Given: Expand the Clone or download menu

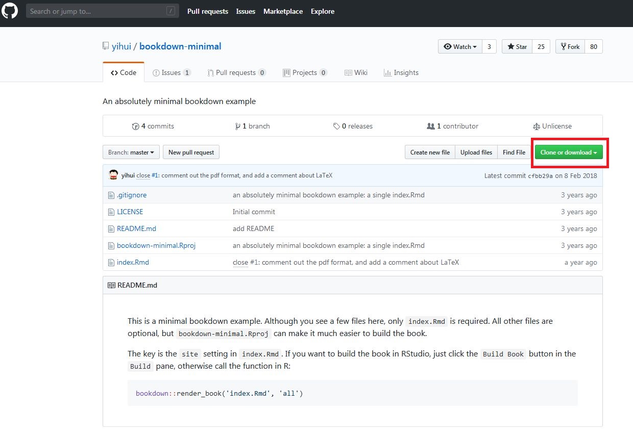Looking at the screenshot, I should (x=569, y=152).
